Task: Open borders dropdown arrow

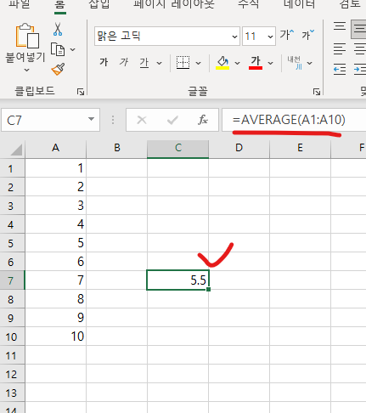Action: coord(198,63)
